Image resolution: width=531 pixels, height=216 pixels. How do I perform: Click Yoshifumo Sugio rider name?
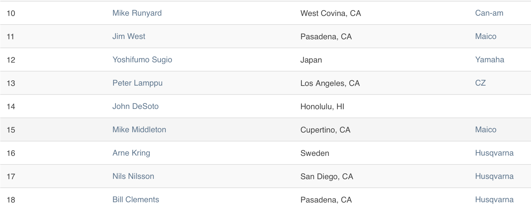pos(142,60)
